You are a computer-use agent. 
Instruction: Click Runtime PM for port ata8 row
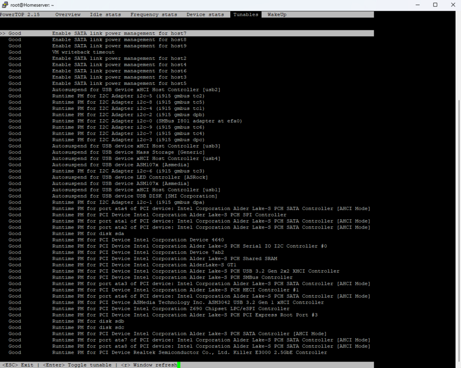click(189, 346)
